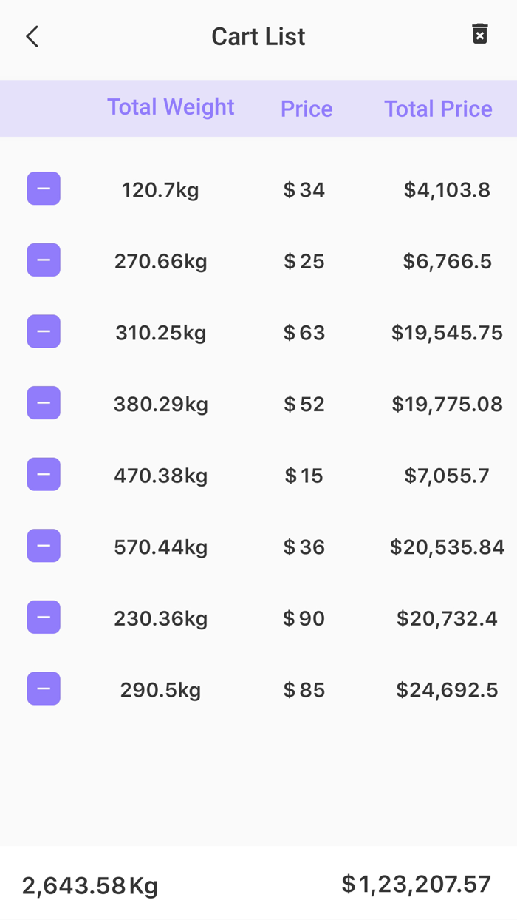This screenshot has width=517, height=920.
Task: Remove the 570.44kg item using minus icon
Action: [43, 545]
